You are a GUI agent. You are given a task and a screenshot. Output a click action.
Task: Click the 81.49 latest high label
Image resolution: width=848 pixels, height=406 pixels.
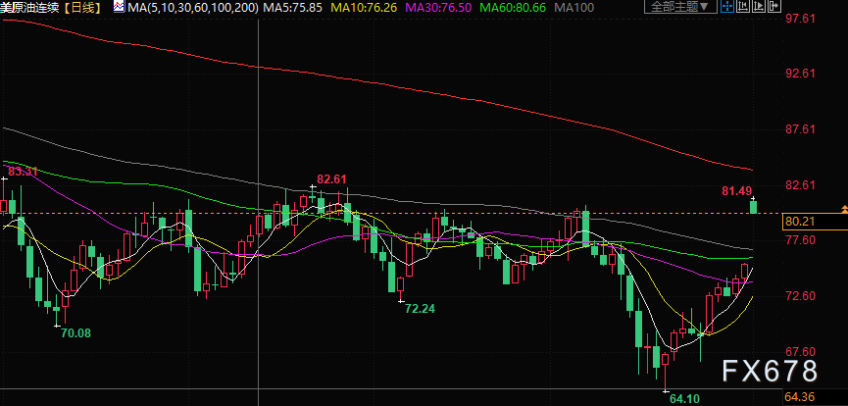pyautogui.click(x=736, y=190)
